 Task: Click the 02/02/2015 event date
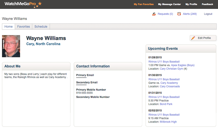tap(155, 111)
